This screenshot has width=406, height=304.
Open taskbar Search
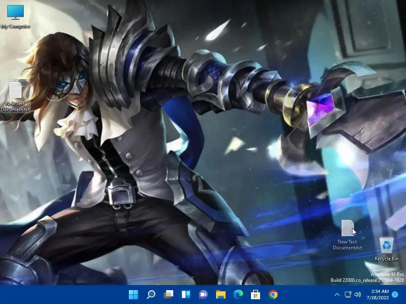[151, 294]
